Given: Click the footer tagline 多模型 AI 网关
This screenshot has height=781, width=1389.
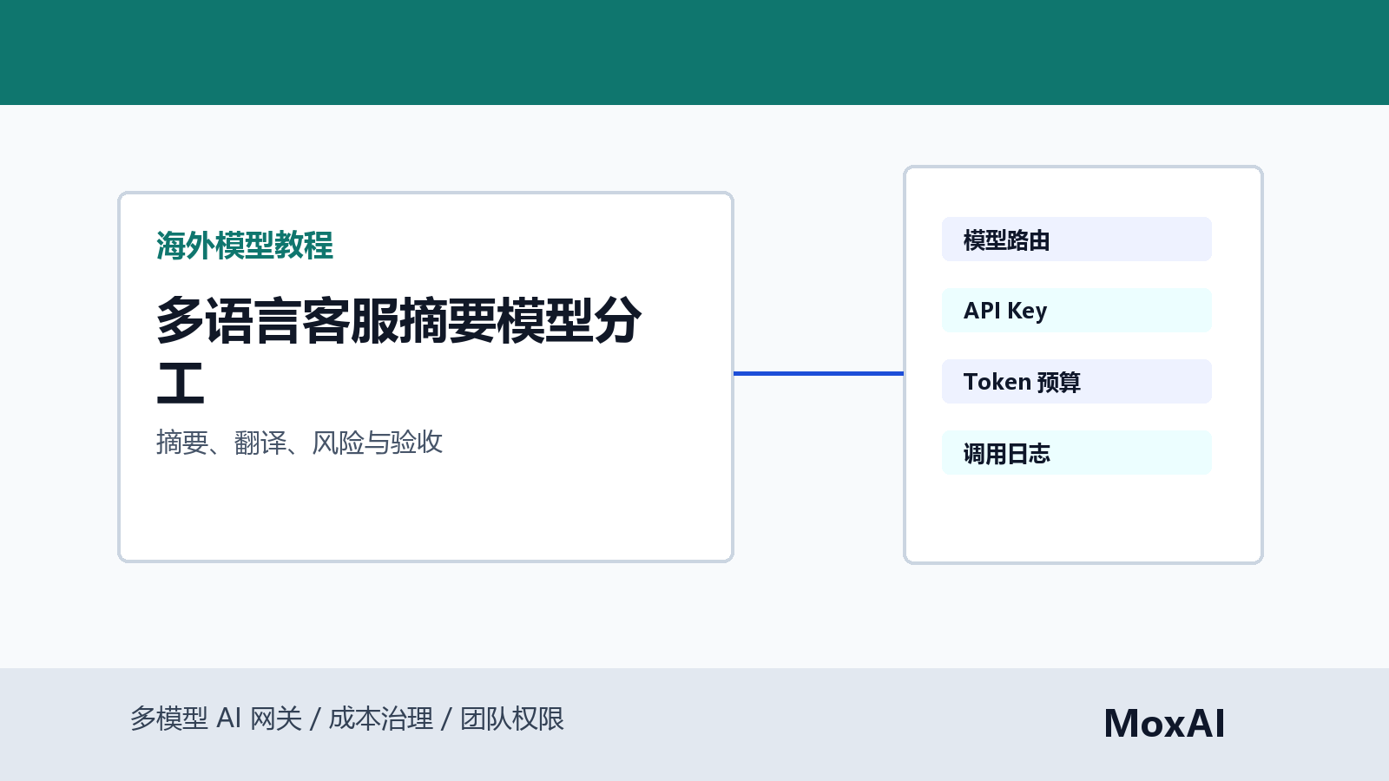Looking at the screenshot, I should pyautogui.click(x=216, y=719).
